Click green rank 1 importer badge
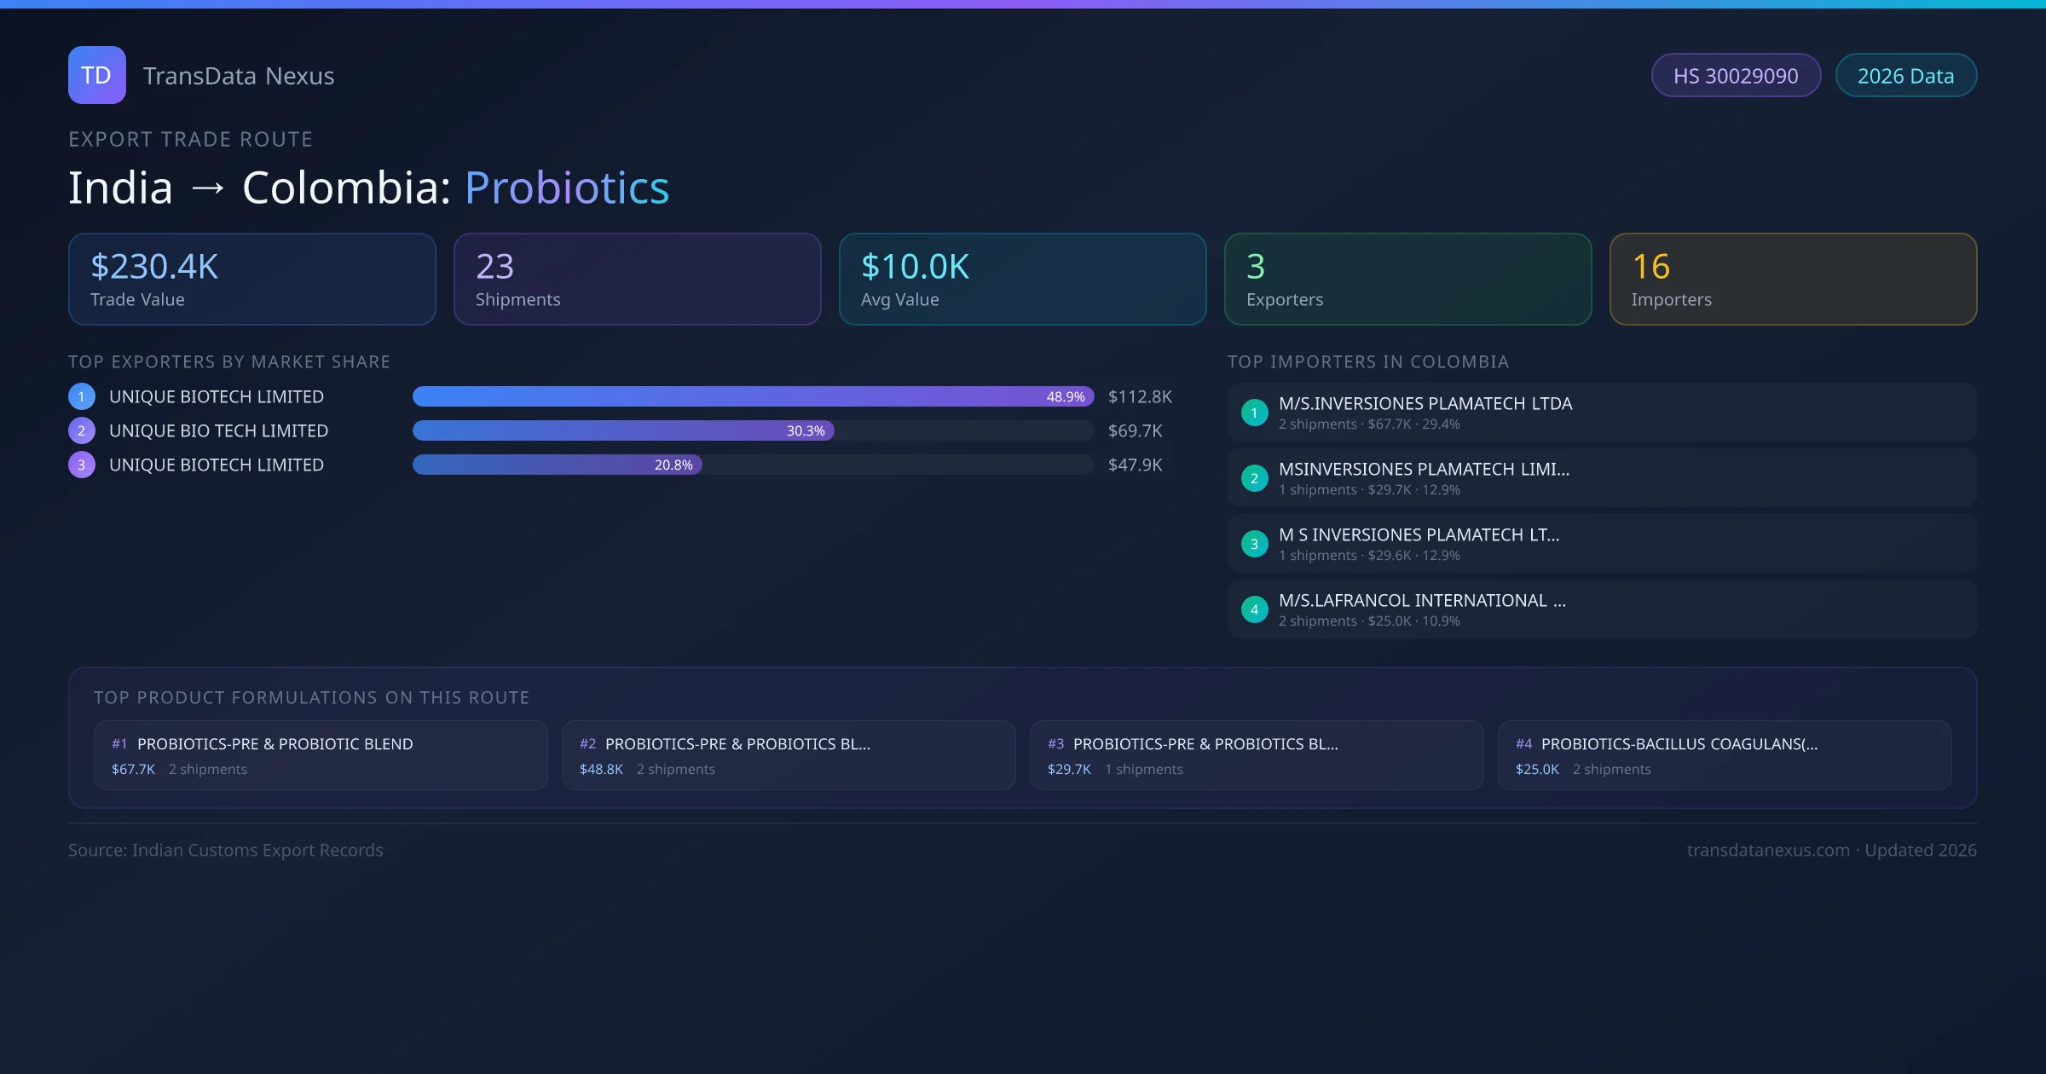Image resolution: width=2046 pixels, height=1074 pixels. [1254, 413]
